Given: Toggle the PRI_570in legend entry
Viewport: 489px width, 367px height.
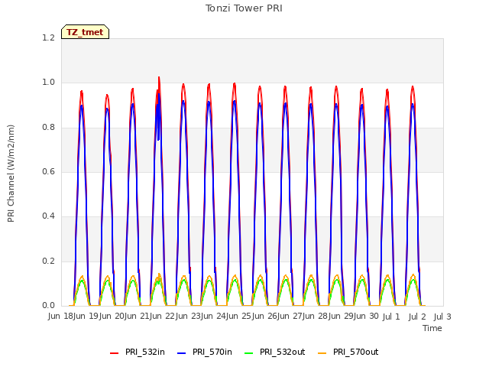Looking at the screenshot, I should 205,352.
